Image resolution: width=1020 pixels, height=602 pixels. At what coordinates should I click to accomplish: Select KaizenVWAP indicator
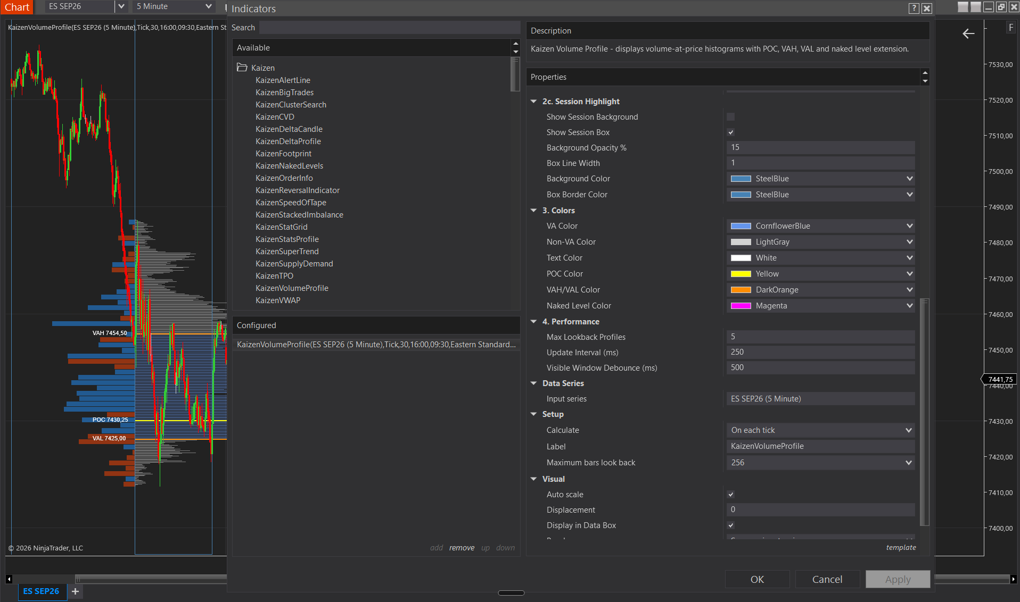click(278, 300)
